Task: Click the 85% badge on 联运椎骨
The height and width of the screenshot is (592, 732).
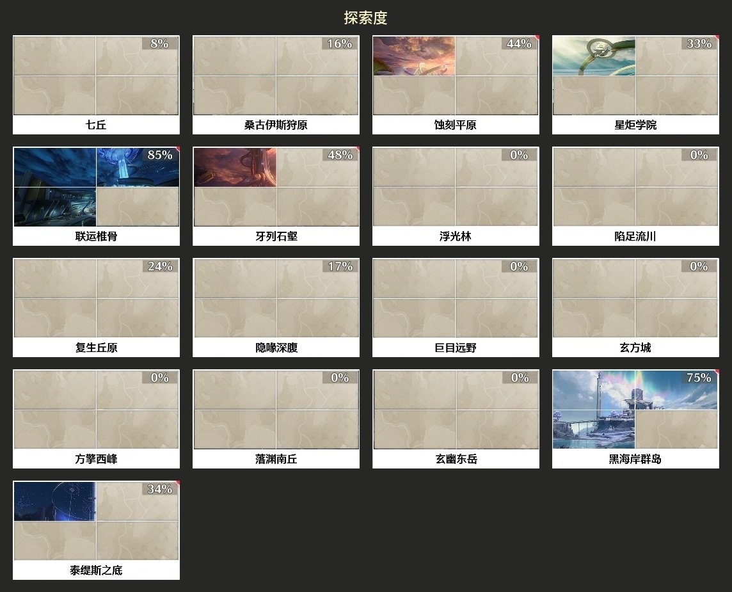Action: tap(160, 154)
